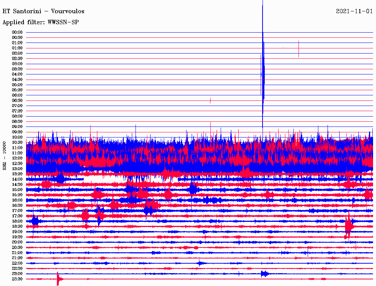Select the 06:00 time label

click(x=17, y=95)
